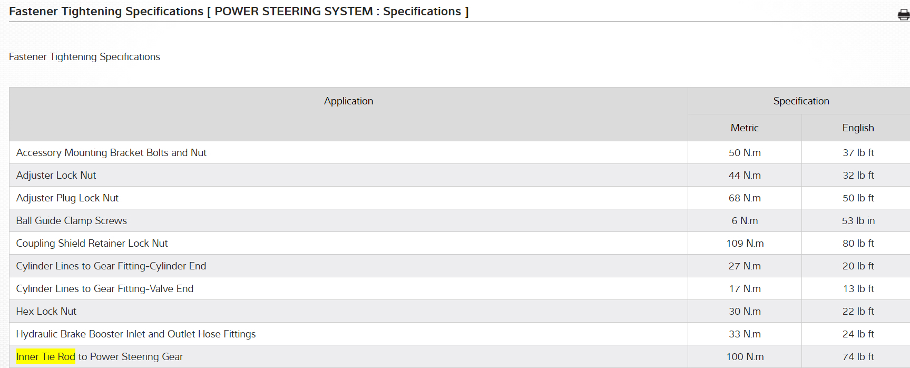The height and width of the screenshot is (368, 910).
Task: Click the 100 N.m metric value
Action: (x=745, y=357)
